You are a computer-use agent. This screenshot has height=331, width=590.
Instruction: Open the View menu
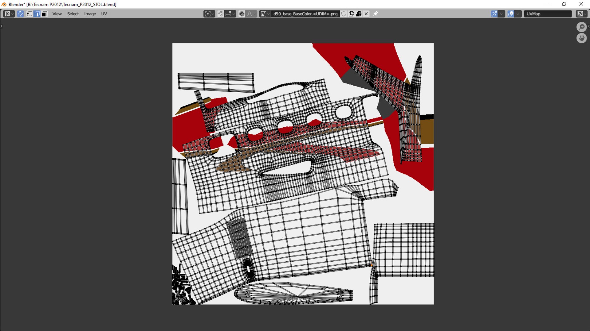pos(57,14)
